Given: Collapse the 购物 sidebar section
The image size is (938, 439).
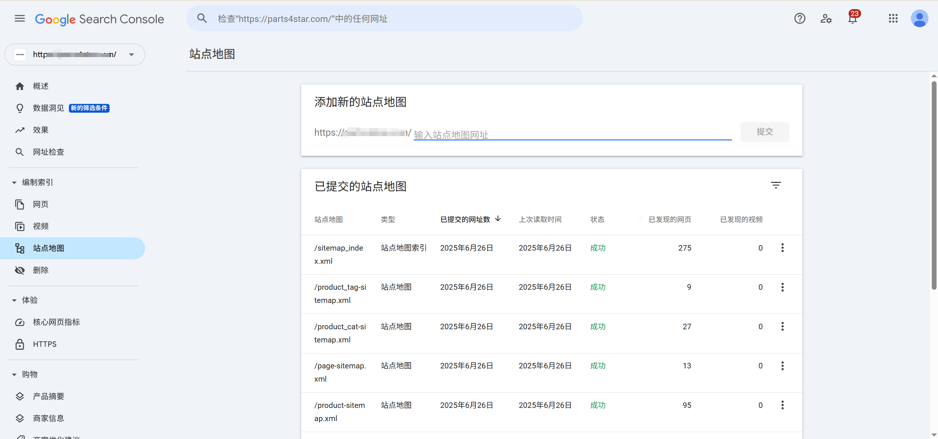Looking at the screenshot, I should coord(14,374).
